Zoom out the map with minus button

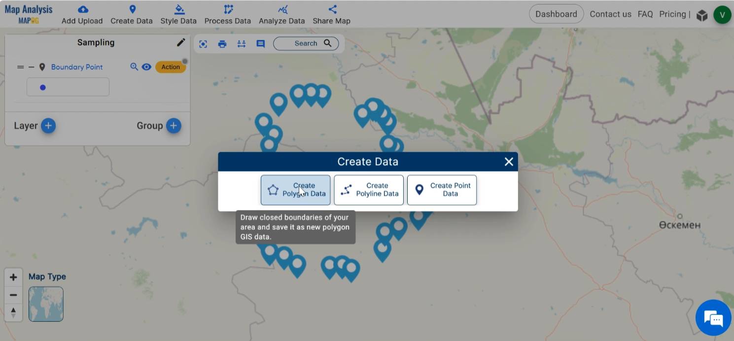point(13,295)
